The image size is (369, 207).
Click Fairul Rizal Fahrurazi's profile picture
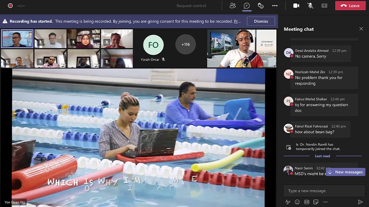point(289,128)
